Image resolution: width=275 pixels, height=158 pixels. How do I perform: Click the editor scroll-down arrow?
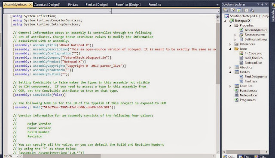(x=218, y=152)
